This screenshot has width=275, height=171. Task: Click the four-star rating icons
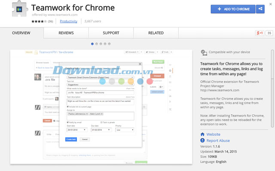tap(39, 21)
